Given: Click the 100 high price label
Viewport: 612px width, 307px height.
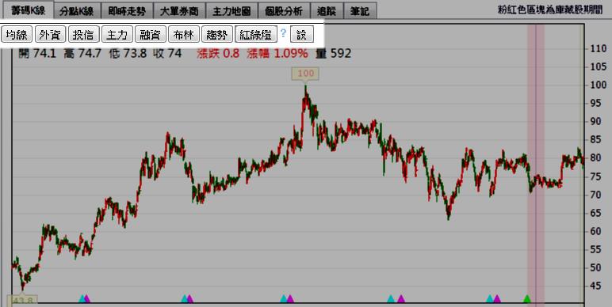Looking at the screenshot, I should coord(305,74).
